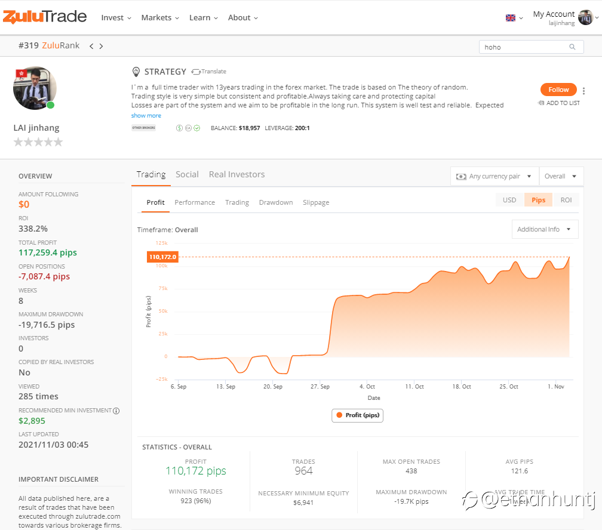This screenshot has width=602, height=530.
Task: Click the Translate arrows icon
Action: click(196, 72)
